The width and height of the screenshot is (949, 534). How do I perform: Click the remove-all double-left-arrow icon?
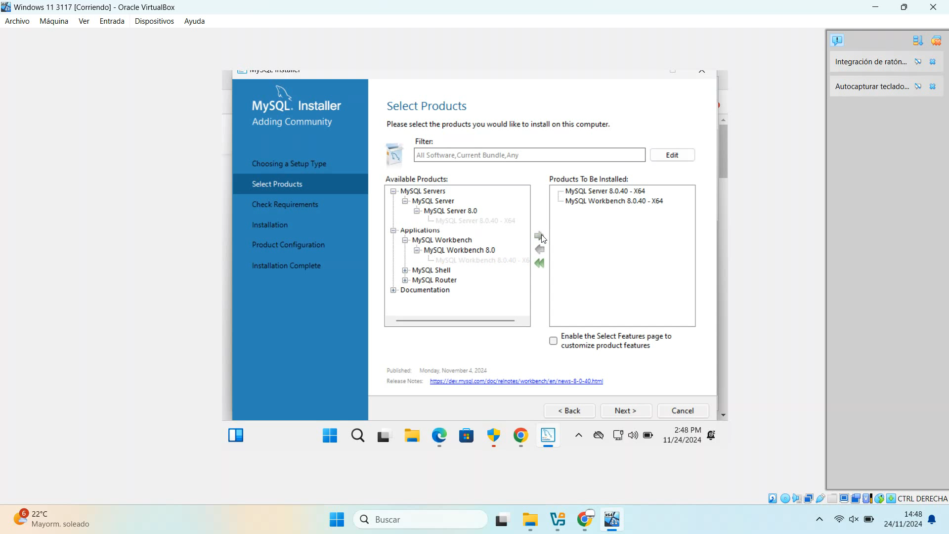[x=539, y=263]
